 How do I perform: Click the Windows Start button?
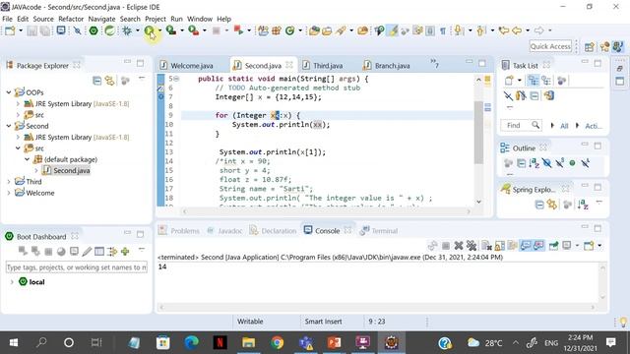(x=13, y=342)
